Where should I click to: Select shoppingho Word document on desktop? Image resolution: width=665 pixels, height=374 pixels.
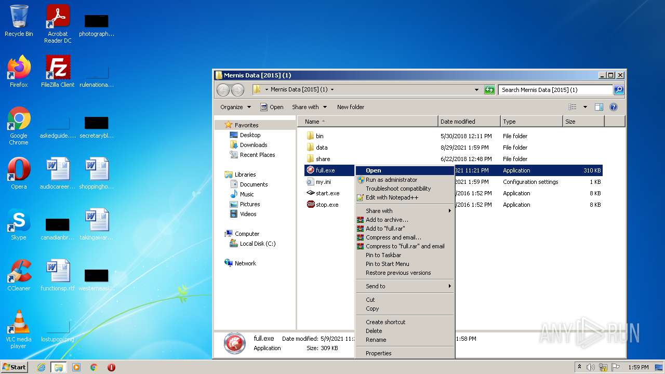(97, 173)
